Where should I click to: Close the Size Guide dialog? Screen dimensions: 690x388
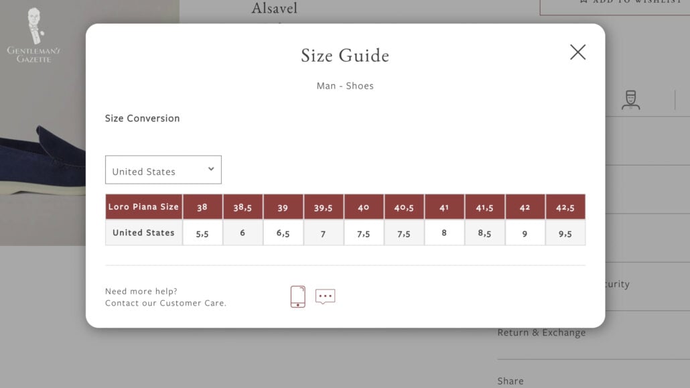tap(577, 52)
